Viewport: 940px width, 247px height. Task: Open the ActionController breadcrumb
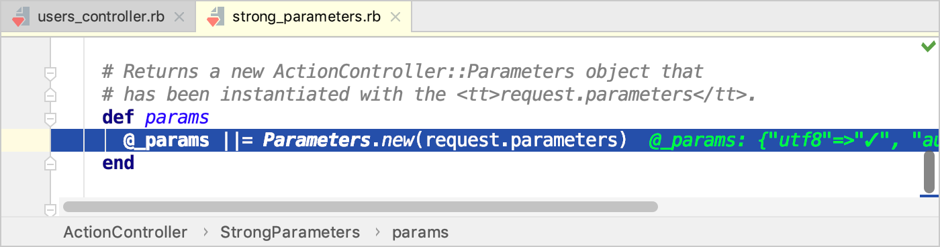point(126,232)
